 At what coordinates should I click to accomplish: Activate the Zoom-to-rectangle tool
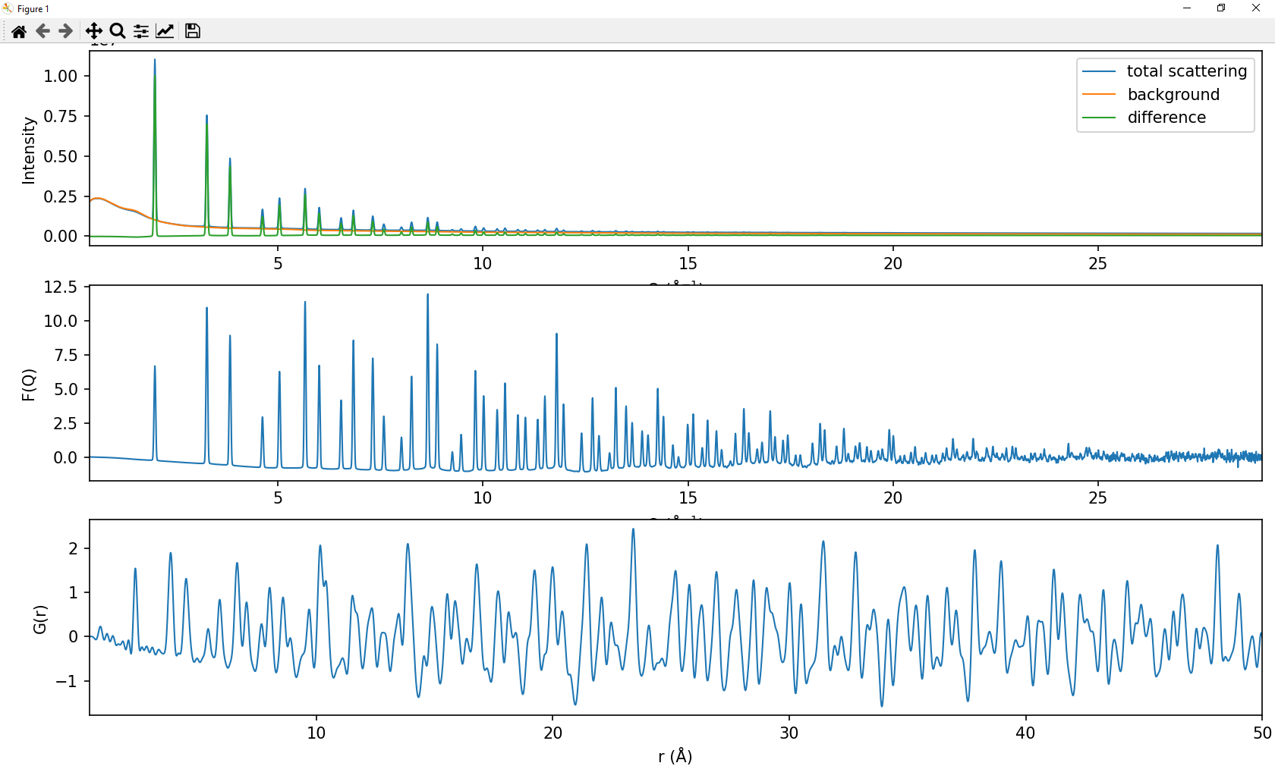pos(117,31)
